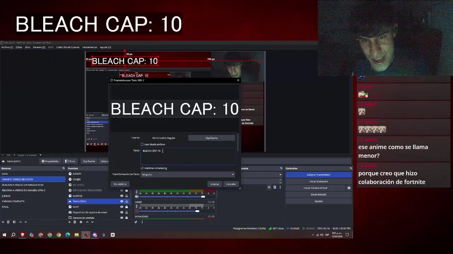
Task: Undock the Controles panel
Action: click(x=351, y=168)
